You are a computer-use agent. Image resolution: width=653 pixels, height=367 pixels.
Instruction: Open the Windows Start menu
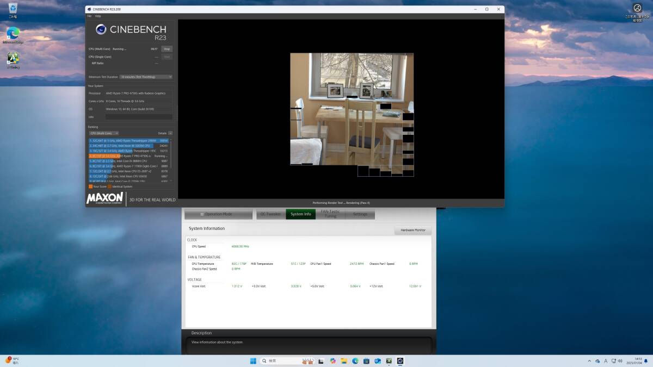point(253,361)
